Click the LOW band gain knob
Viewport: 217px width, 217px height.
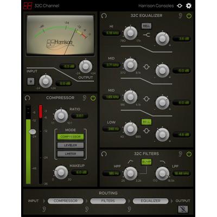coord(162,135)
